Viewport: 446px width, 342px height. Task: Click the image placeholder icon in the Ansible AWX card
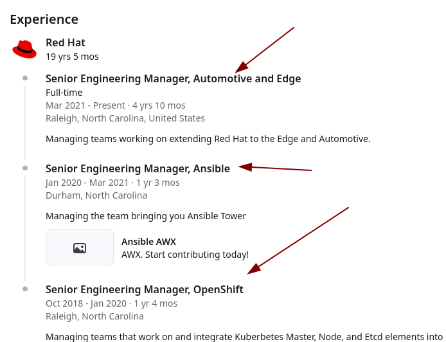[80, 248]
